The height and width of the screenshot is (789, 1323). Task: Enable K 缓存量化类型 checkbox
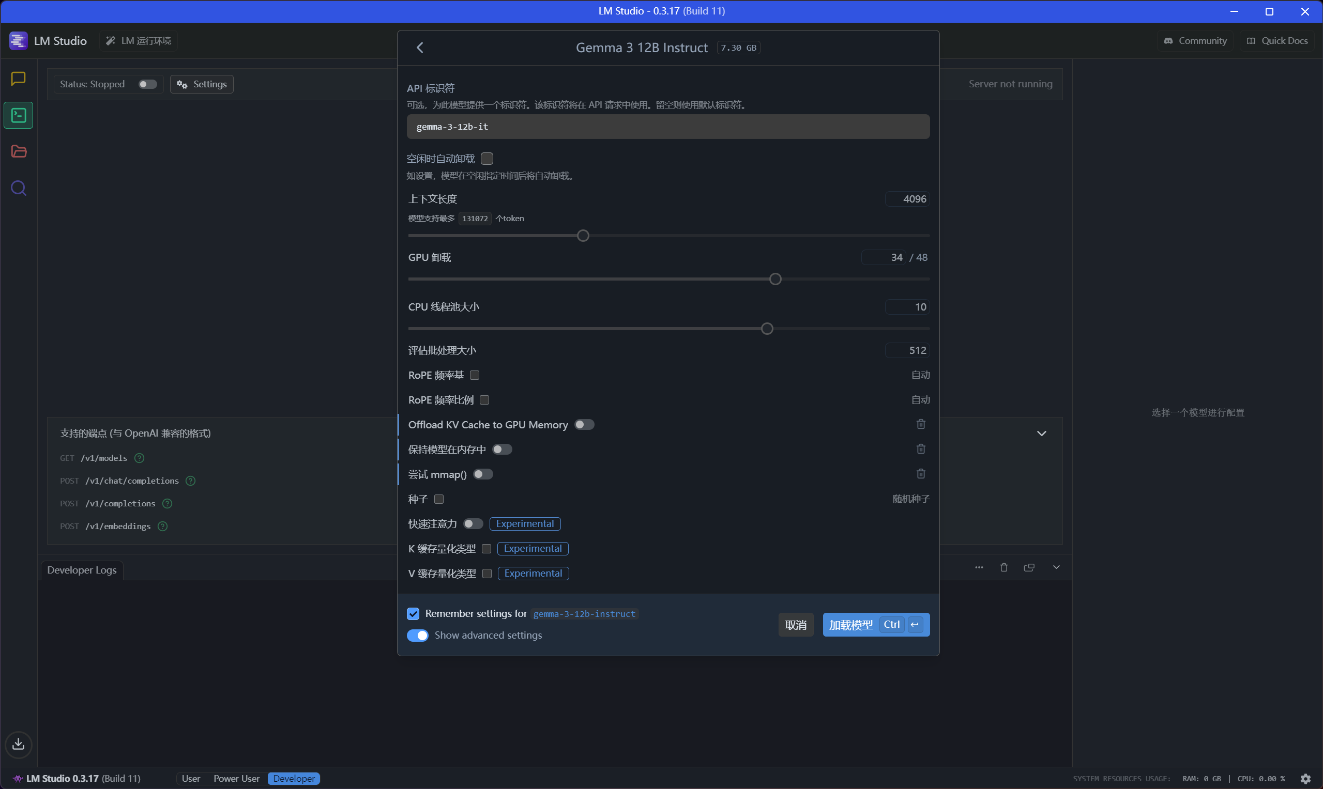click(x=486, y=549)
